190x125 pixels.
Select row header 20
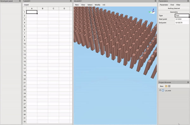coord(25,79)
